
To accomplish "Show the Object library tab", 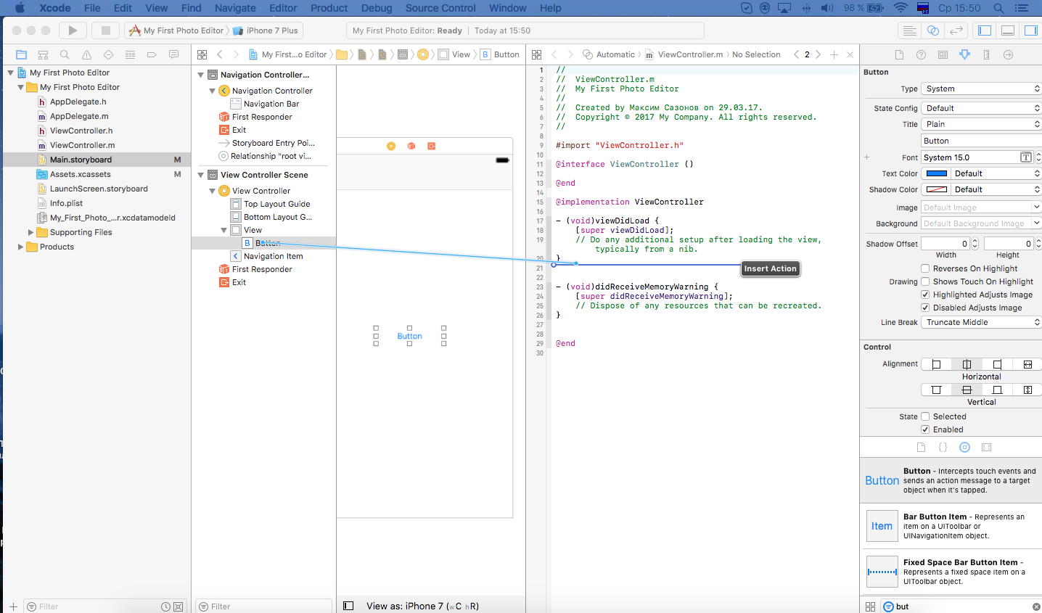I will coord(964,448).
